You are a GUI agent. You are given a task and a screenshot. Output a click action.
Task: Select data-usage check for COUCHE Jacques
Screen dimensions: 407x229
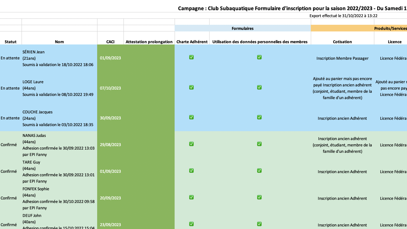(x=259, y=117)
